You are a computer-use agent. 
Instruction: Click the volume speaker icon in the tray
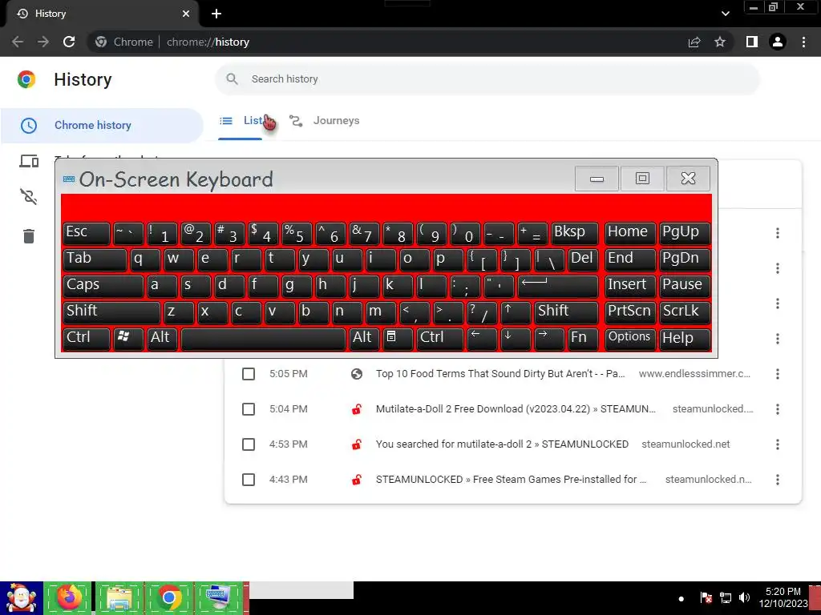(x=744, y=597)
